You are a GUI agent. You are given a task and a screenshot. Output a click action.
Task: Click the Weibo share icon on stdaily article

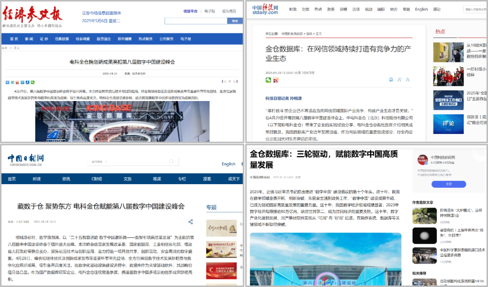tap(276, 80)
